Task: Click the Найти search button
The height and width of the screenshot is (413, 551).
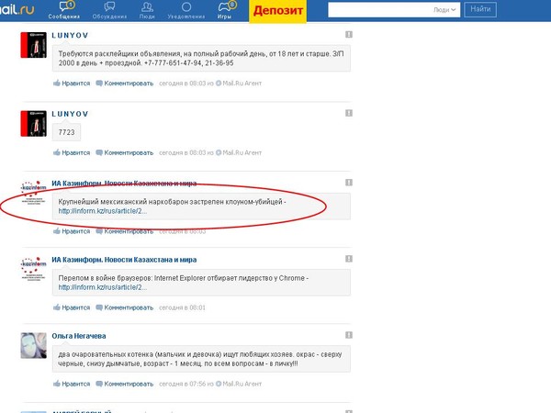Action: (480, 9)
